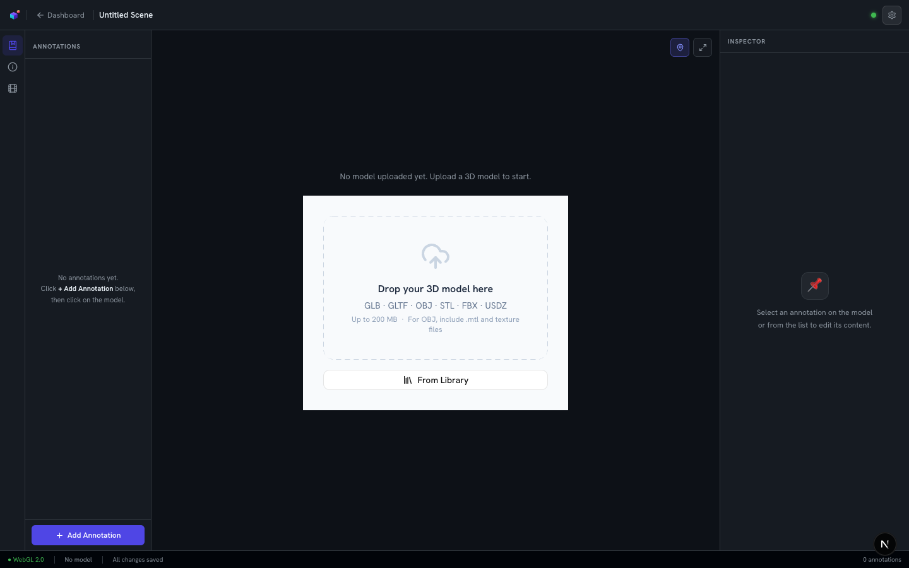Click Add Annotation button
The image size is (909, 568).
88,535
